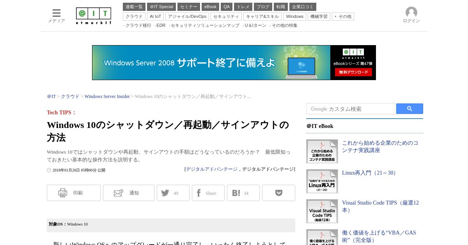Open the Linux再入門（21～30）link
Viewport: 468px width, 245px height.
370,173
